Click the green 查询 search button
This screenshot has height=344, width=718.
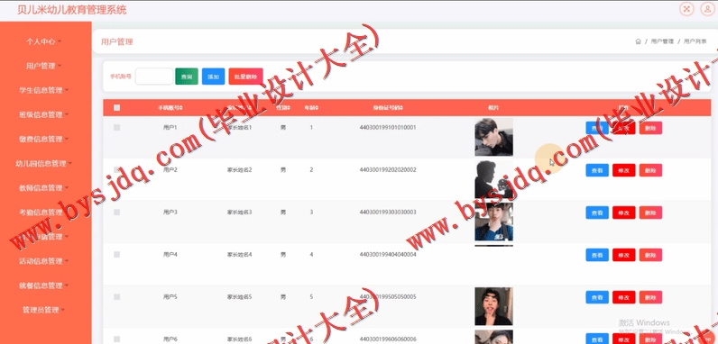click(x=187, y=77)
